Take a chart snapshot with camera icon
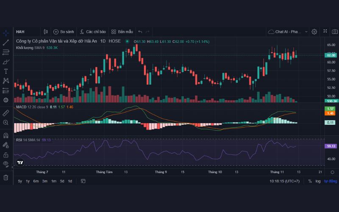This screenshot has height=212, width=339. [x=335, y=32]
